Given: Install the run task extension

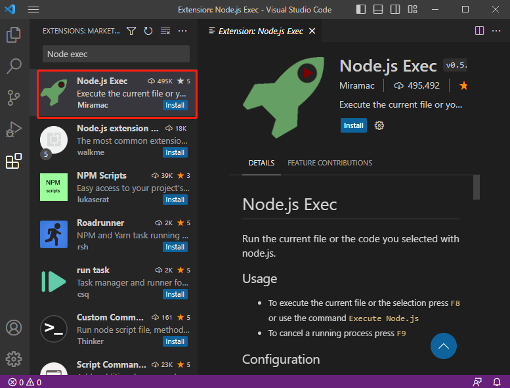Looking at the screenshot, I should point(175,294).
